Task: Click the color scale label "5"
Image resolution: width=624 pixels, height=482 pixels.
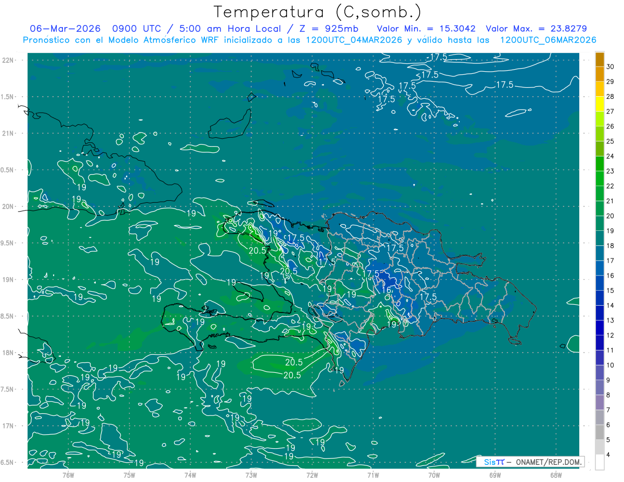Action: [x=608, y=440]
